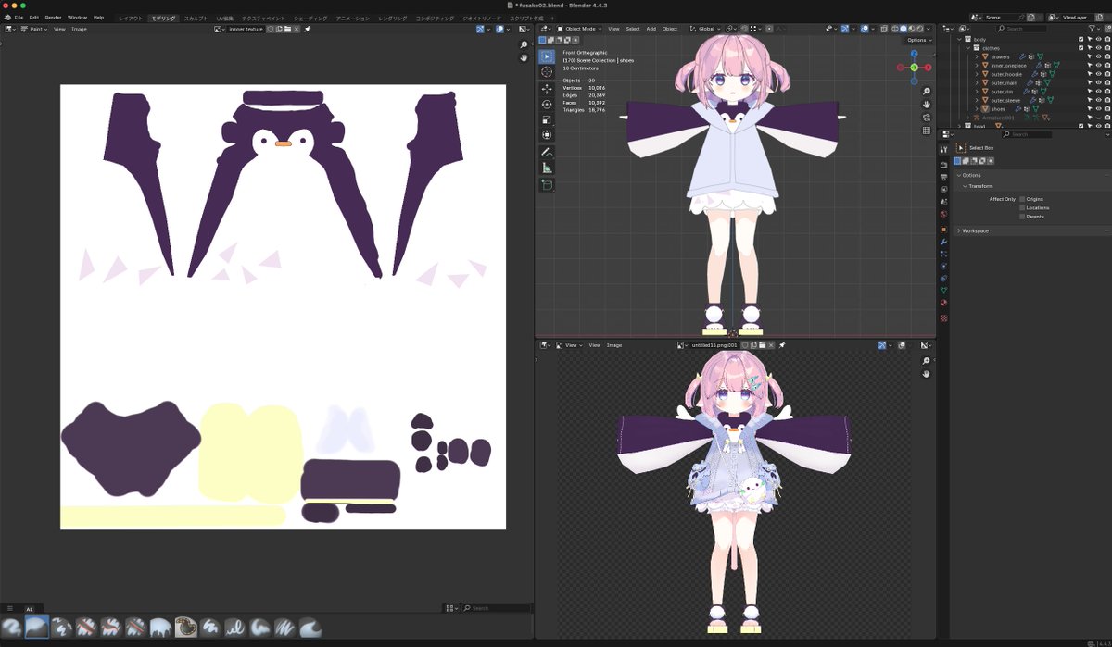Select the Move tool in 3D viewport

click(547, 89)
